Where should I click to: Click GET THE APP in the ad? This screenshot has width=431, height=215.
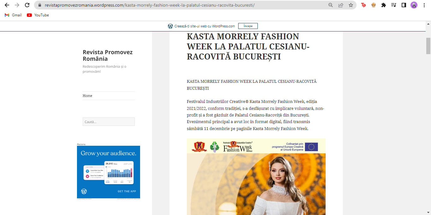click(x=127, y=191)
